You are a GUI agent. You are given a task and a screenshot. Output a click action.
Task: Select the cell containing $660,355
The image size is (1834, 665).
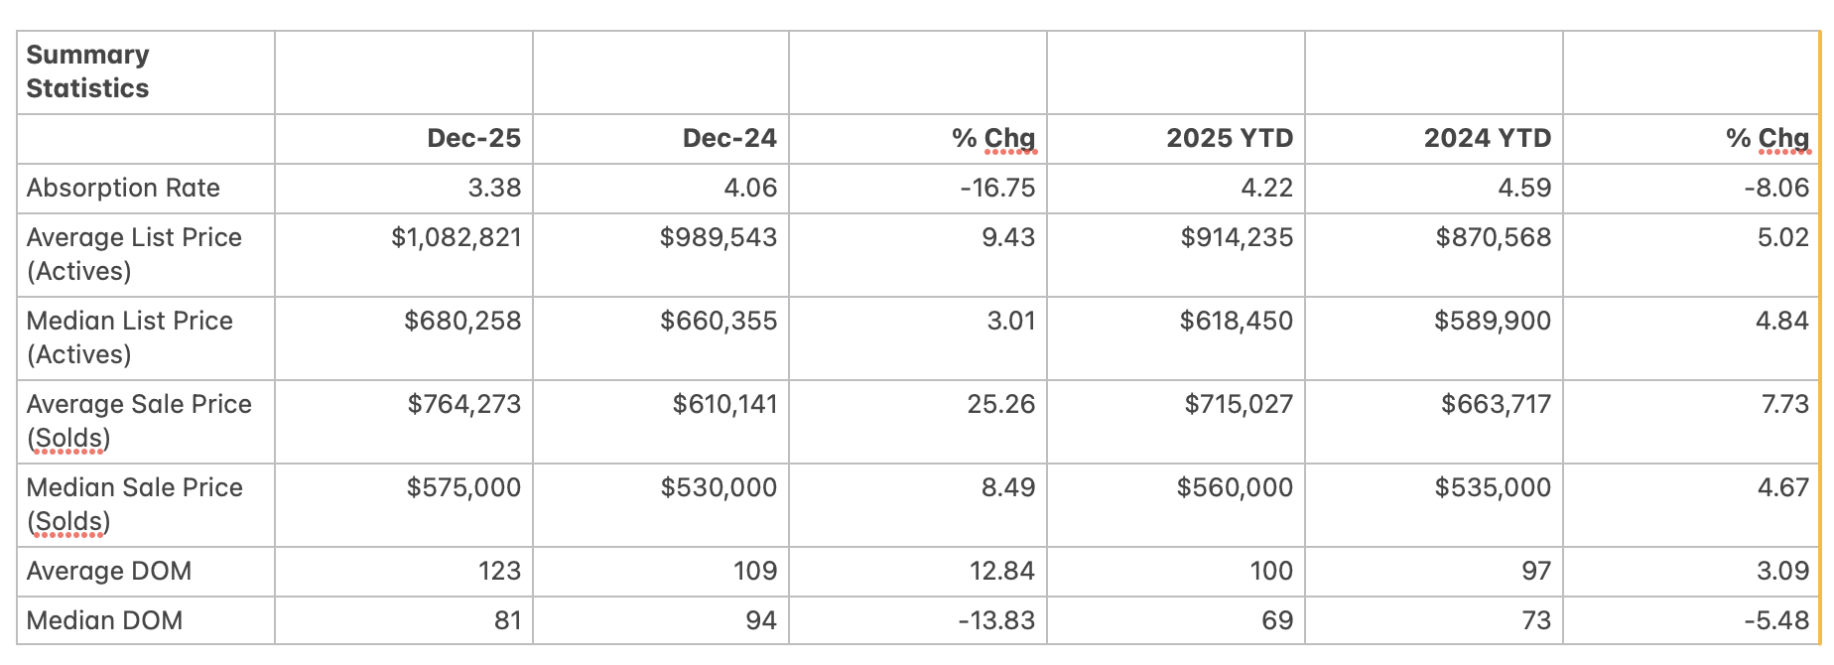pos(719,321)
